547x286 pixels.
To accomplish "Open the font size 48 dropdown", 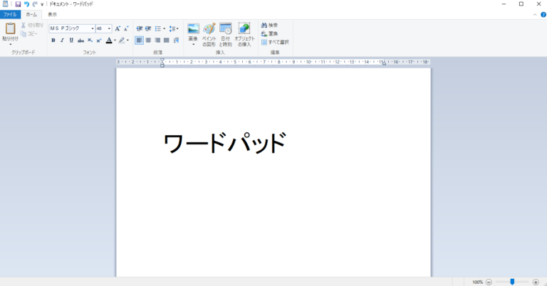I will pyautogui.click(x=109, y=28).
